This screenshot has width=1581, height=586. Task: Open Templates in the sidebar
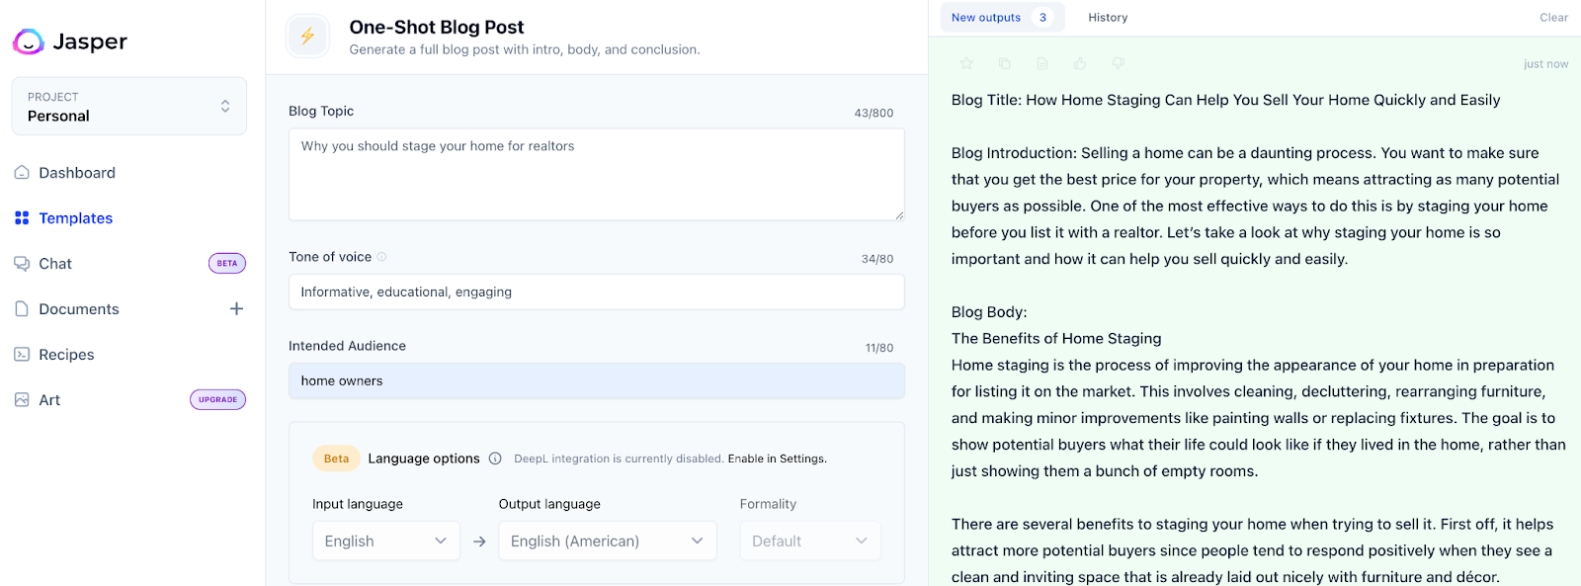pos(75,218)
